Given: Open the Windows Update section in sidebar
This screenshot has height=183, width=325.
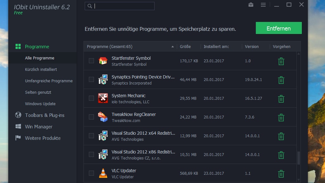Looking at the screenshot, I should click(40, 104).
